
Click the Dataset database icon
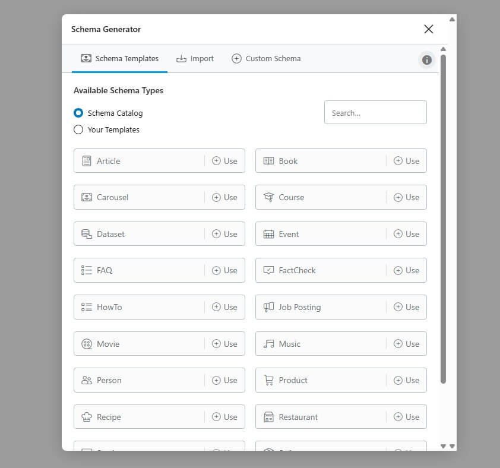point(87,234)
